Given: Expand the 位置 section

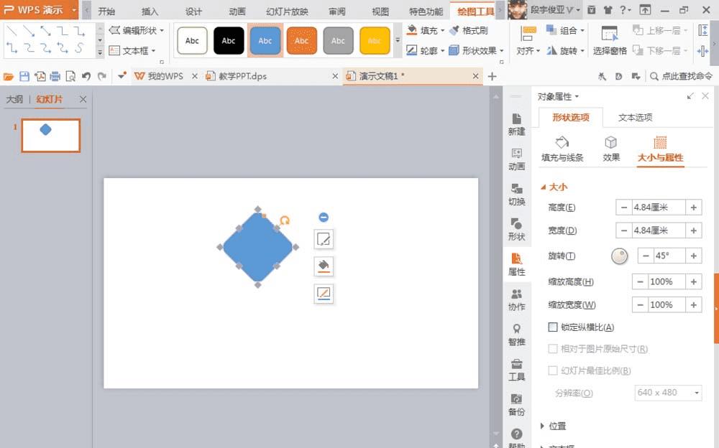Looking at the screenshot, I should 554,426.
